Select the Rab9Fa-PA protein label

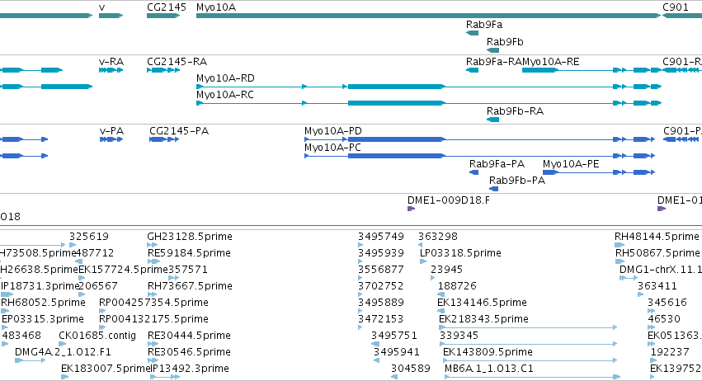point(497,164)
